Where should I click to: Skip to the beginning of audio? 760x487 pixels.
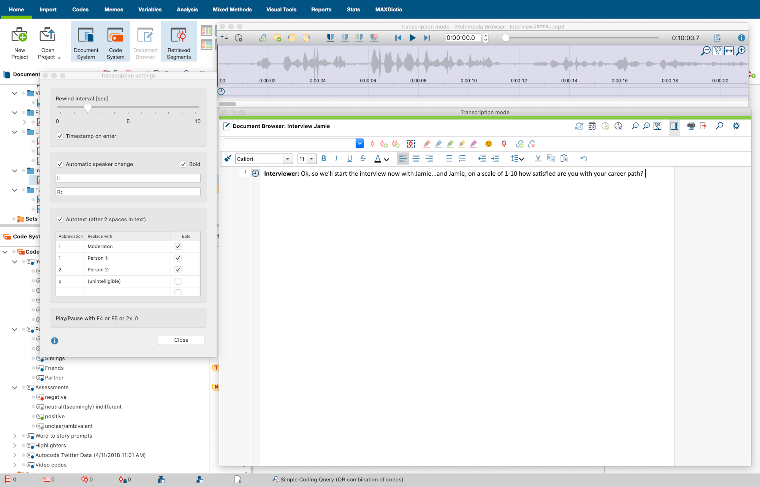[x=398, y=38]
